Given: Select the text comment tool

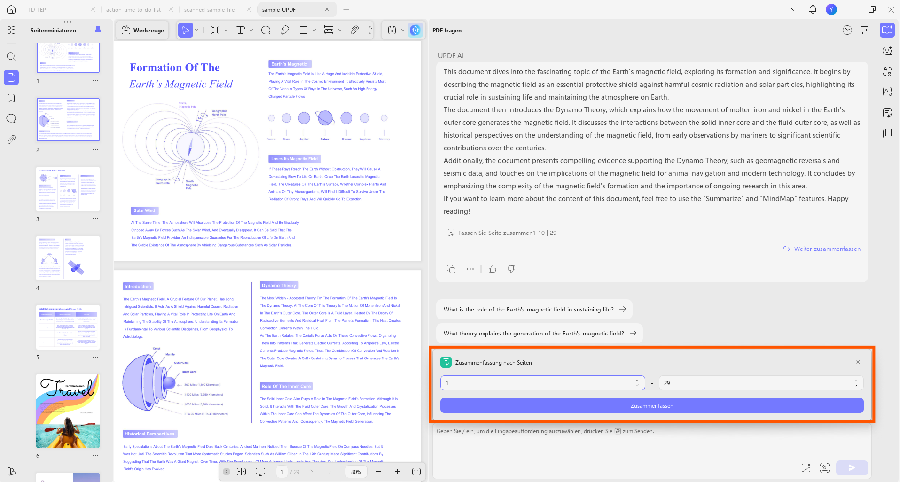Looking at the screenshot, I should [241, 31].
